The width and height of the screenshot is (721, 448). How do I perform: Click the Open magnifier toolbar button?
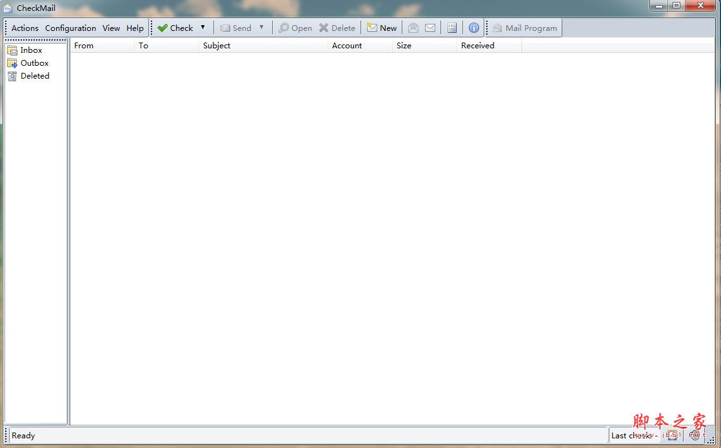295,28
